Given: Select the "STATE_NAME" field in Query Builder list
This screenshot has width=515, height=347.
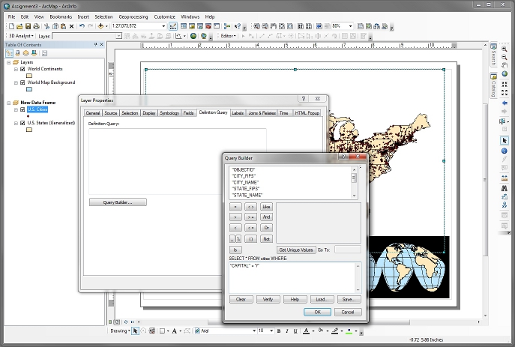Looking at the screenshot, I should click(247, 195).
